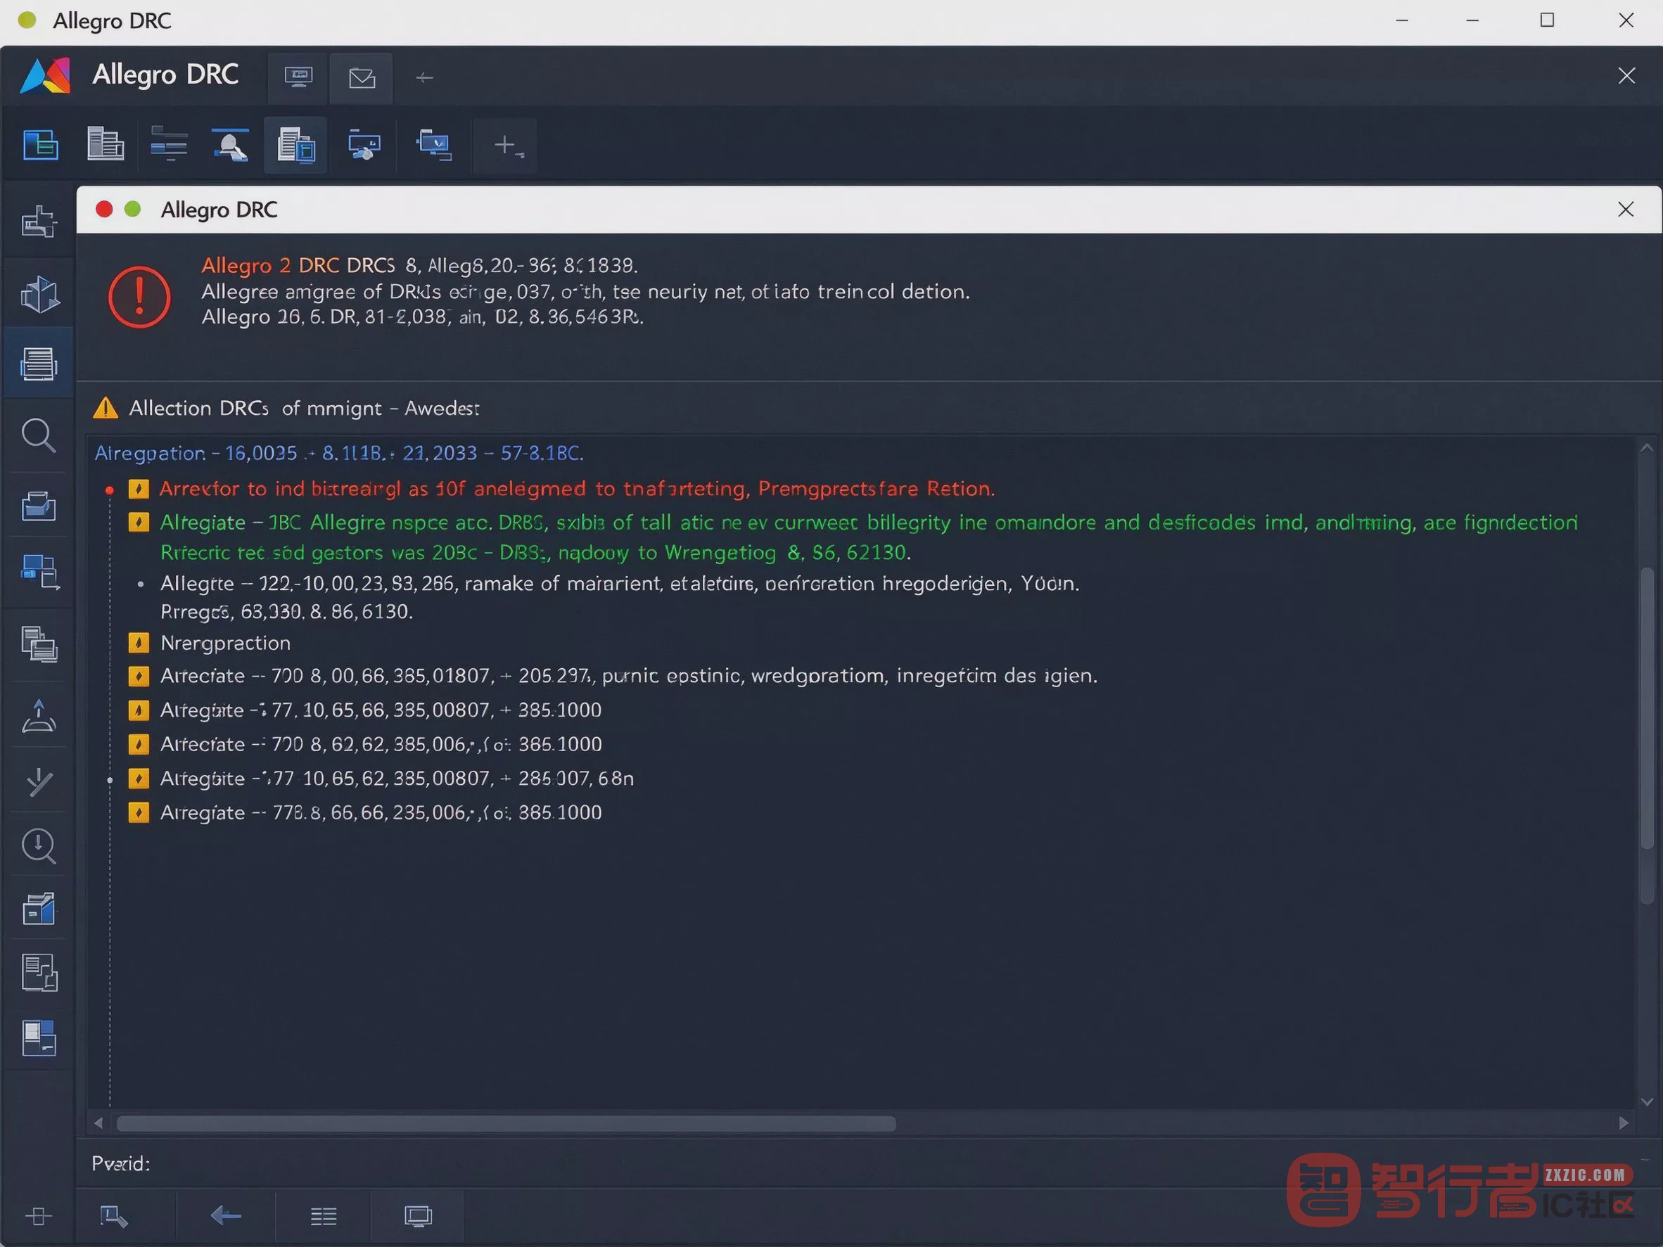Click the warning triangle beside 'Allection DRCs'
Screen dimensions: 1663x1247
(106, 408)
